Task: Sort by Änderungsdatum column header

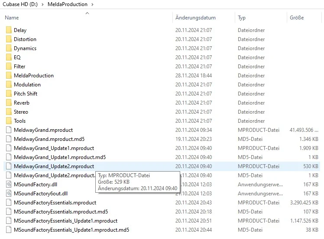Action: 195,18
